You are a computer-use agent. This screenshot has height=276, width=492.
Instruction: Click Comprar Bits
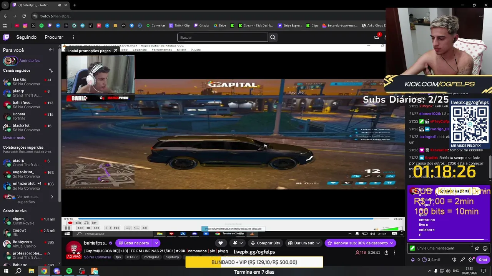click(265, 243)
